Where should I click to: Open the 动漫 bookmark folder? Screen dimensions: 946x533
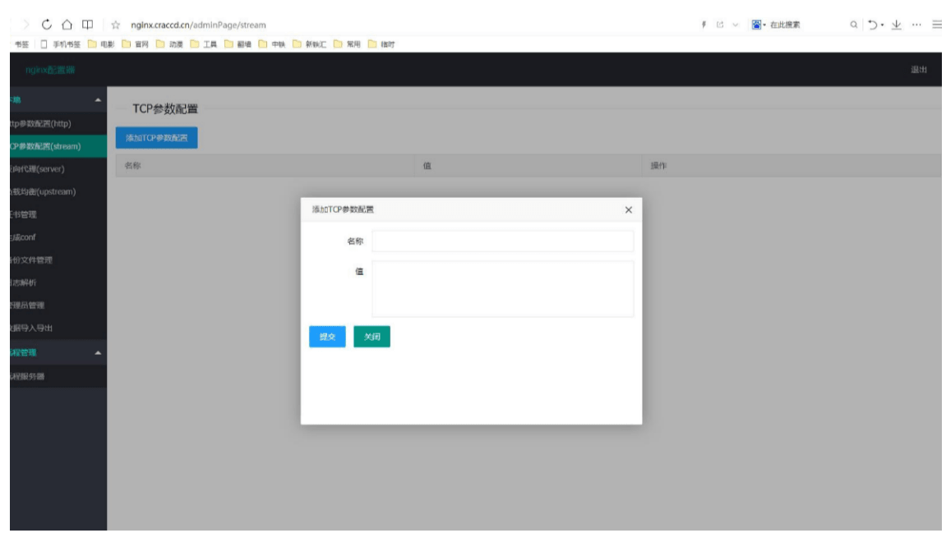[x=170, y=44]
